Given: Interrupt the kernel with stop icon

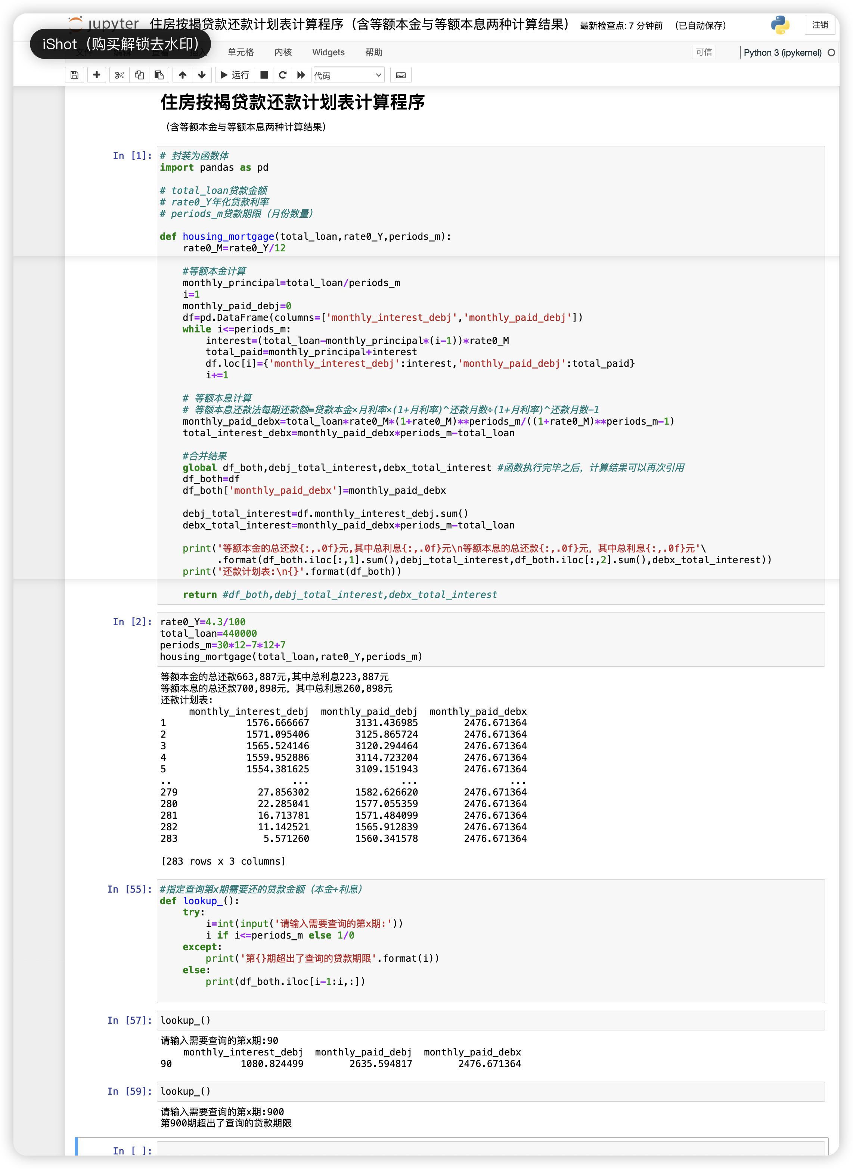Looking at the screenshot, I should (264, 75).
